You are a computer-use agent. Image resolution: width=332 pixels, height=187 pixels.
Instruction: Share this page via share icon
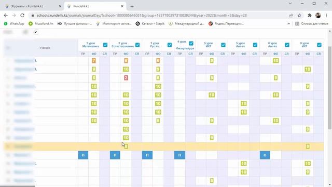pyautogui.click(x=291, y=15)
